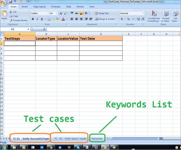Switch to TC - 02 Verify Search results sheet
Screen dimensions: 181x150
(70, 138)
